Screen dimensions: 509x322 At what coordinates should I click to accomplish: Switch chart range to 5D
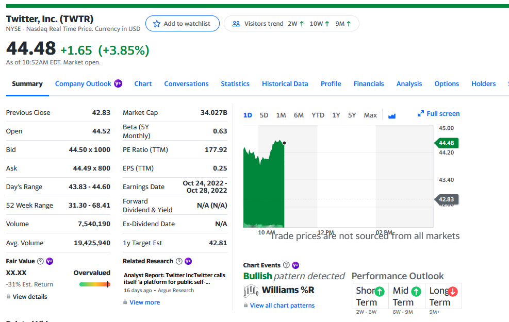coord(264,115)
